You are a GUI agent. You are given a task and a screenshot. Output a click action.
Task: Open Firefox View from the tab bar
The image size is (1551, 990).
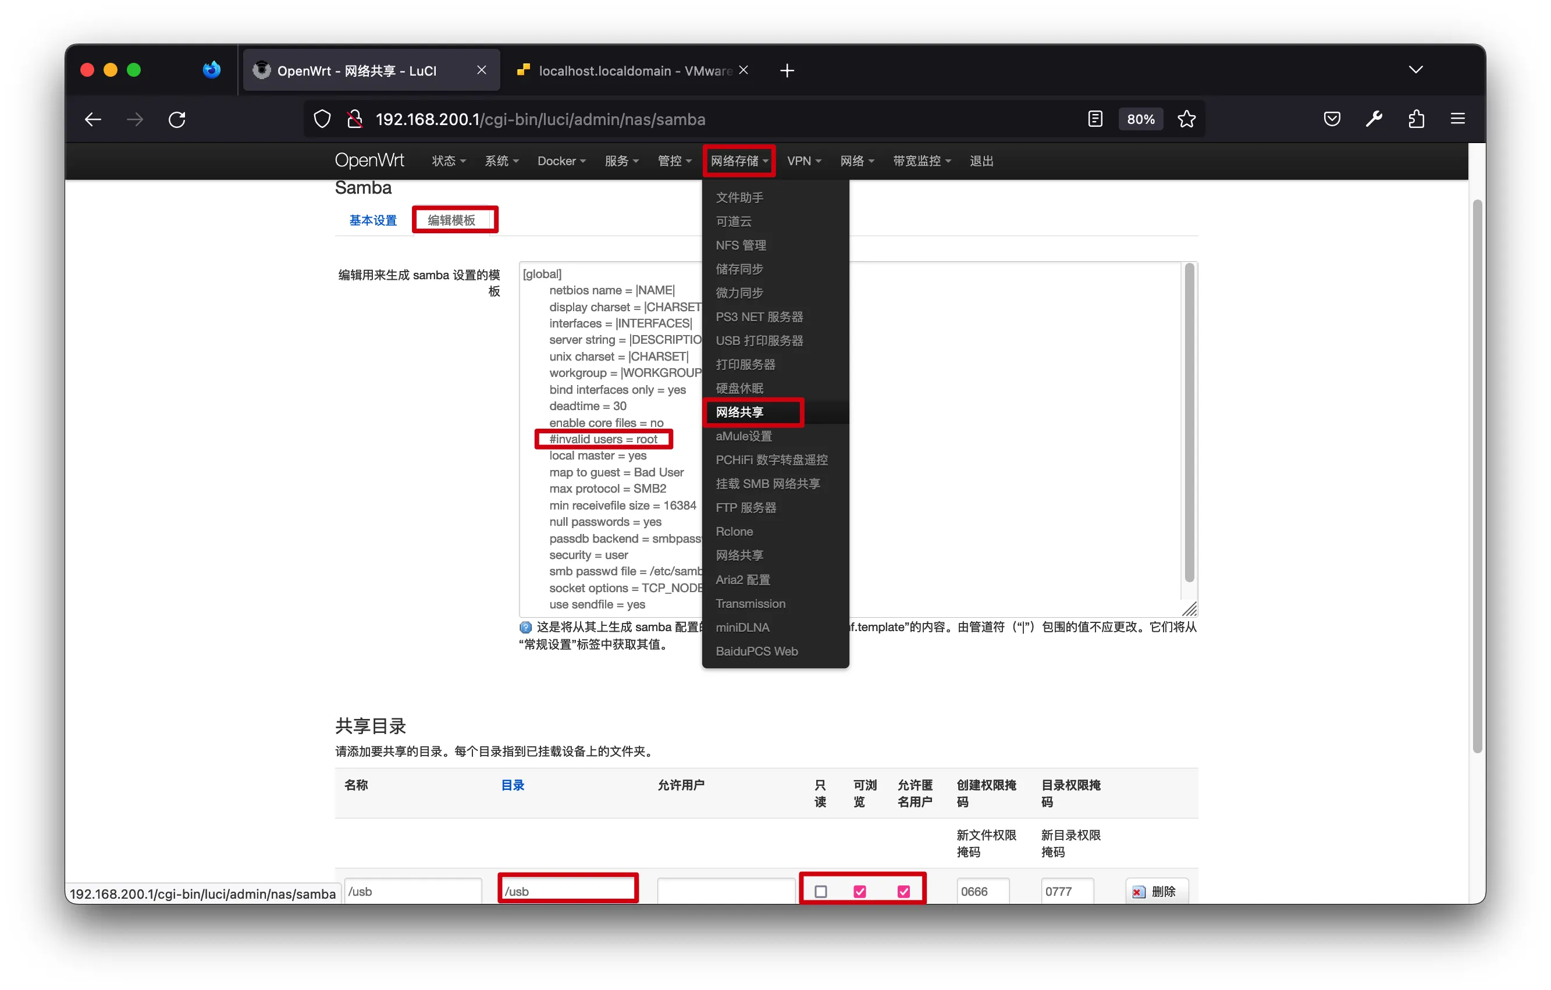click(211, 70)
